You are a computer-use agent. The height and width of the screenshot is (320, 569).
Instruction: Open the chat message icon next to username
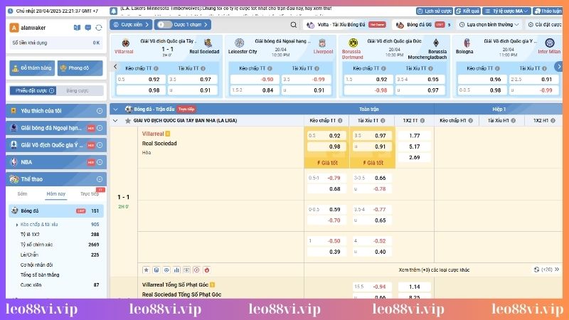87,27
